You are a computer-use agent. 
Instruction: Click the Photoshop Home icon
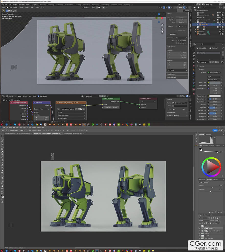coord(3,130)
